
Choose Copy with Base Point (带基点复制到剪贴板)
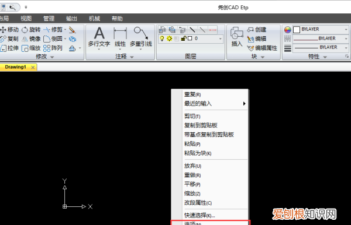[x=209, y=135]
